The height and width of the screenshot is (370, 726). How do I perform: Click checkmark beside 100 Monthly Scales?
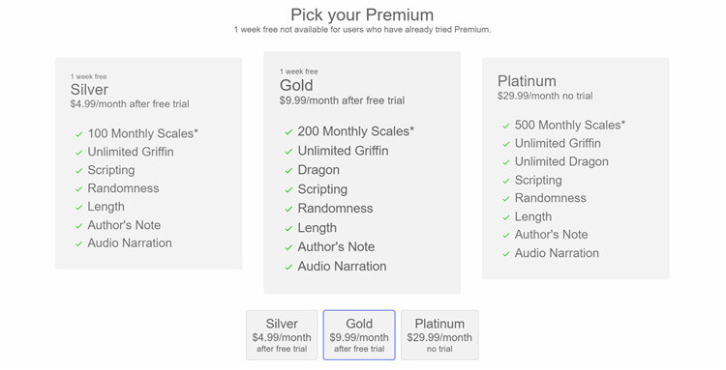78,134
